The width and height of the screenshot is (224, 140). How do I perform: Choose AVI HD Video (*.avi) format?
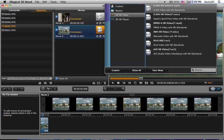tap(181, 52)
